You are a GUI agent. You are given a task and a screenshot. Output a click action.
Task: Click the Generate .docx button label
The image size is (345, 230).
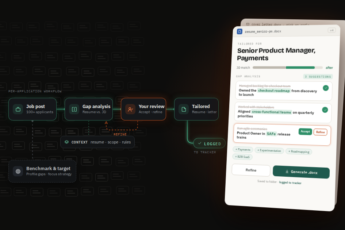(x=304, y=172)
